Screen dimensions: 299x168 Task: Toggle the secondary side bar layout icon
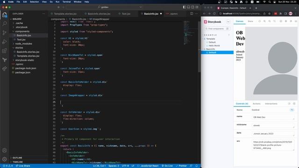(193, 7)
